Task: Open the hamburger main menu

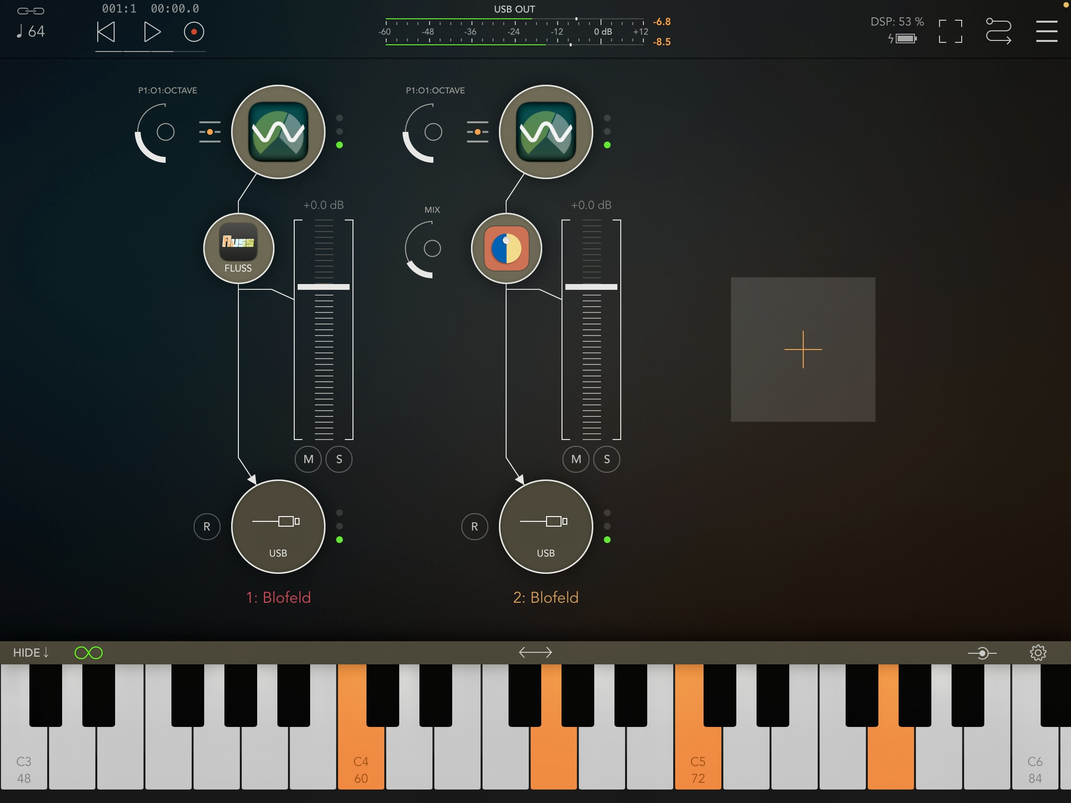Action: [1046, 31]
